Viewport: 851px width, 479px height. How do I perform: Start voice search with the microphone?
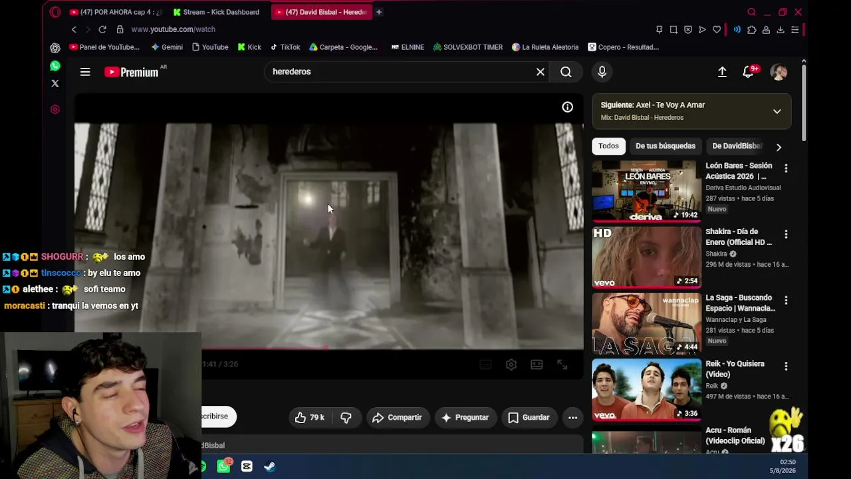coord(602,72)
